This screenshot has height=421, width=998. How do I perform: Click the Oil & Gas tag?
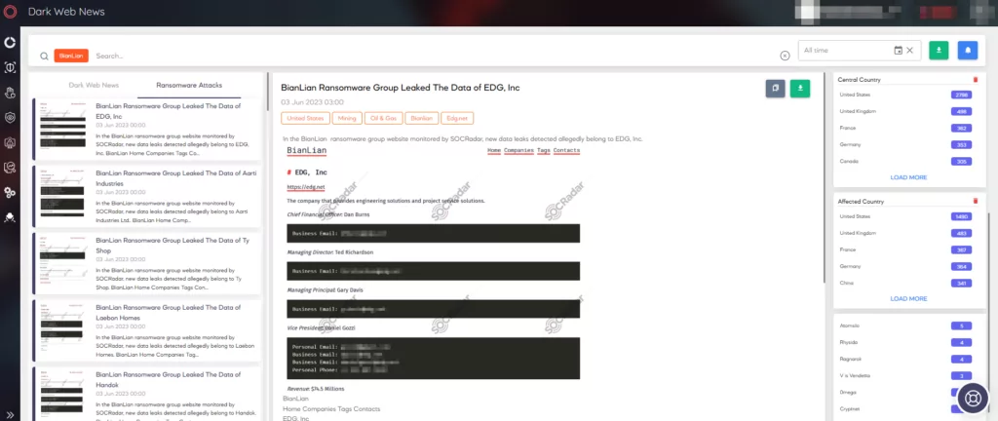pyautogui.click(x=384, y=118)
